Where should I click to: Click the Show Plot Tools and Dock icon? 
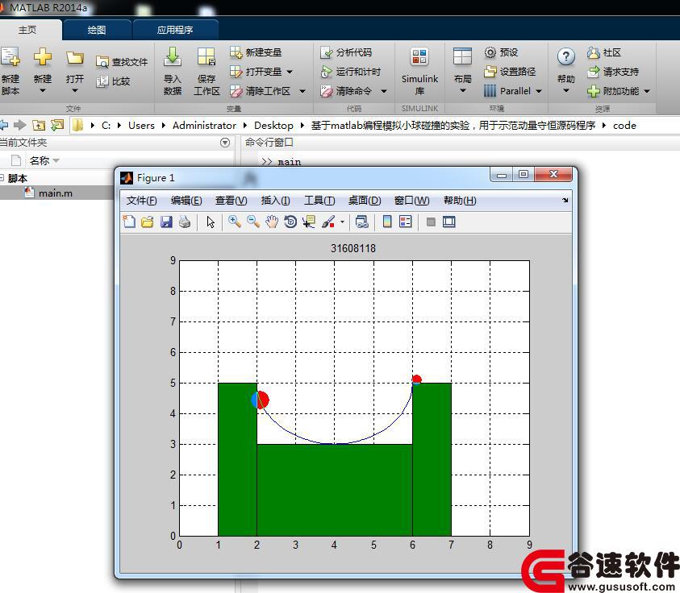coord(448,222)
